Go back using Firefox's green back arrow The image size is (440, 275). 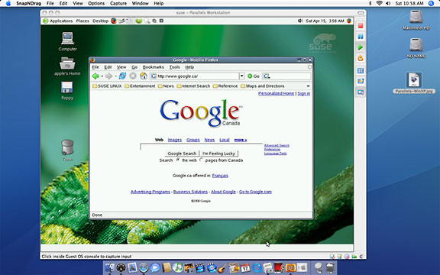[95, 76]
